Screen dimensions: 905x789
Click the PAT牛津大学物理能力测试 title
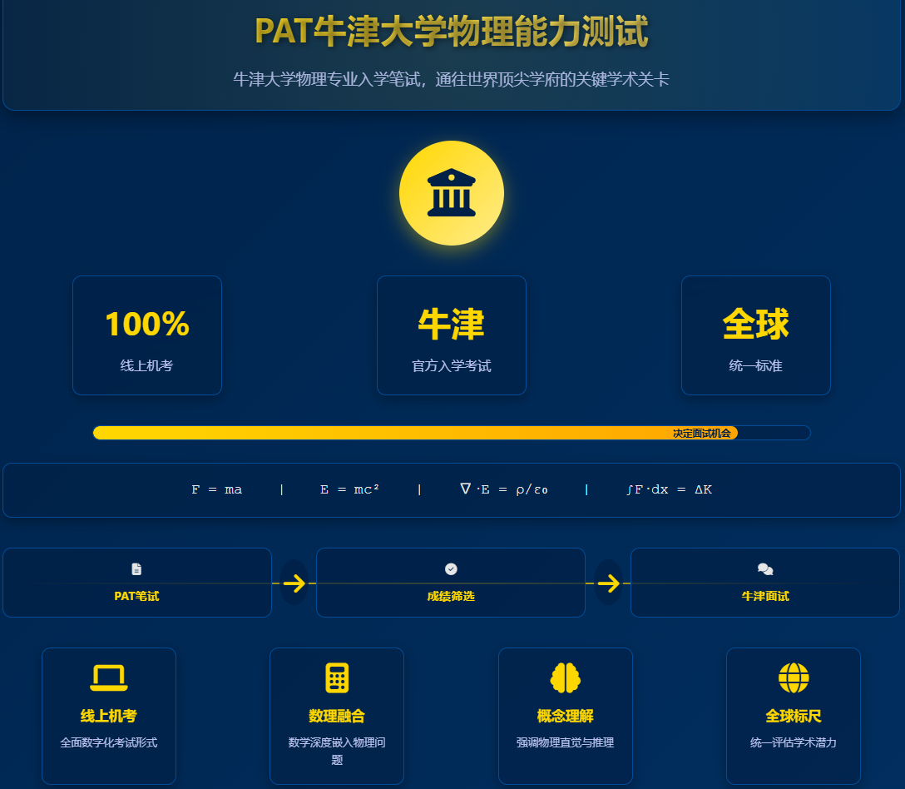(x=451, y=32)
